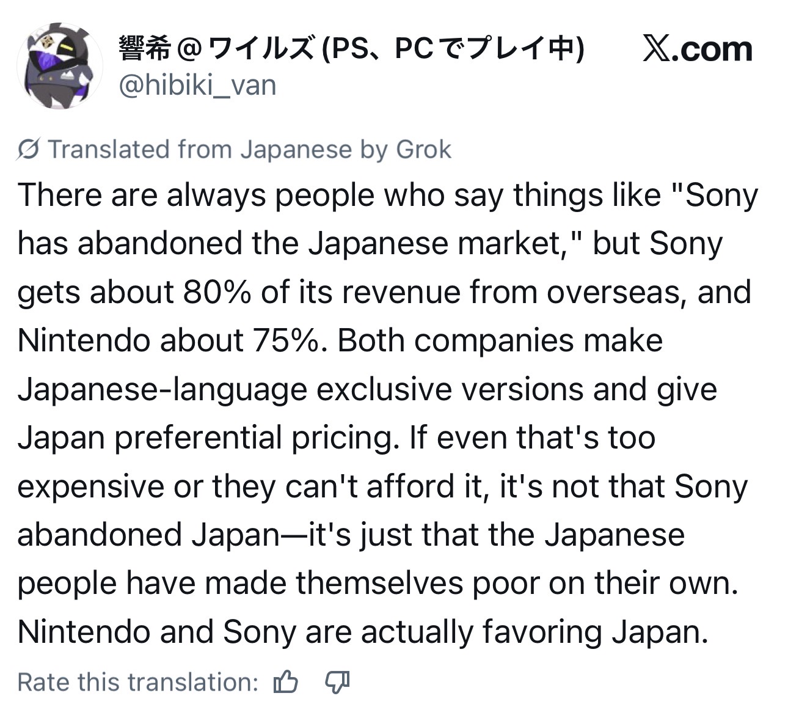This screenshot has height=707, width=788.
Task: Open the display name 響希＠ワイルズ
Action: pos(351,48)
